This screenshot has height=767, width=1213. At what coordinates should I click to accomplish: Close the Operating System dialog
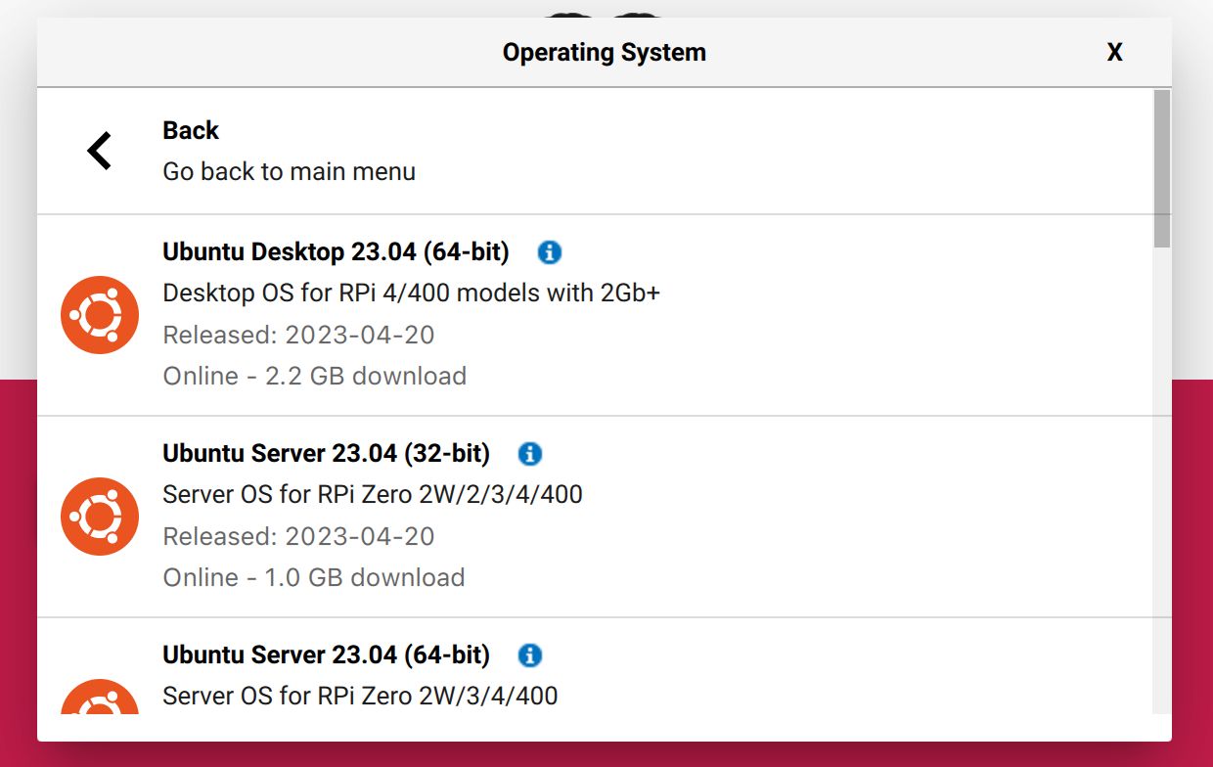pos(1114,52)
